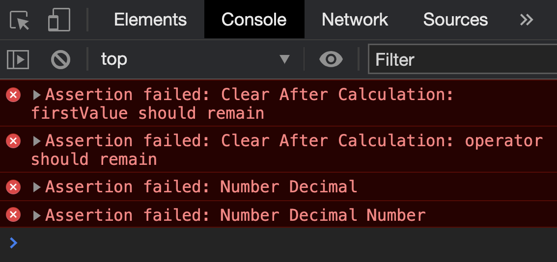Click the red error icon beside firstValue assertion
The image size is (557, 262).
[13, 95]
